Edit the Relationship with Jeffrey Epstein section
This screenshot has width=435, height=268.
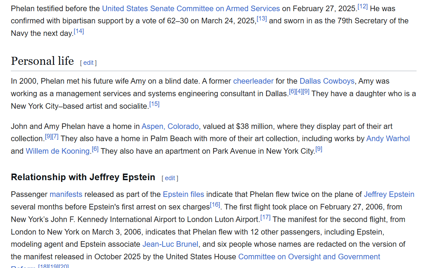(x=170, y=178)
